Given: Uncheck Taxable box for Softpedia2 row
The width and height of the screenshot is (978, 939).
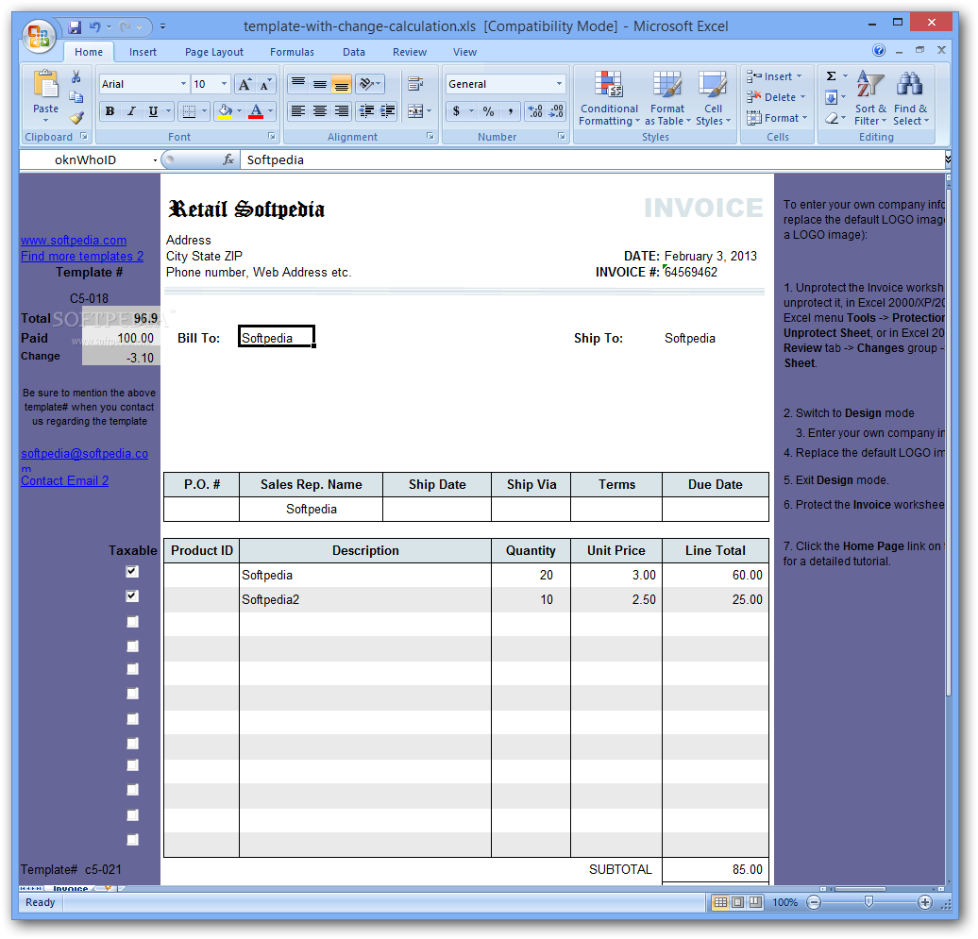Looking at the screenshot, I should click(131, 595).
